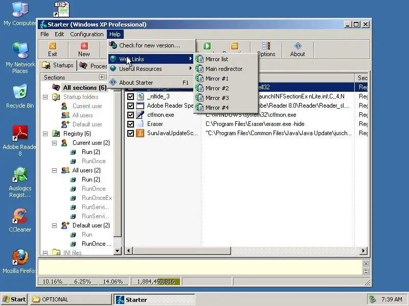Choose Mirror #4 in submenu
This screenshot has height=306, width=409.
[x=226, y=108]
